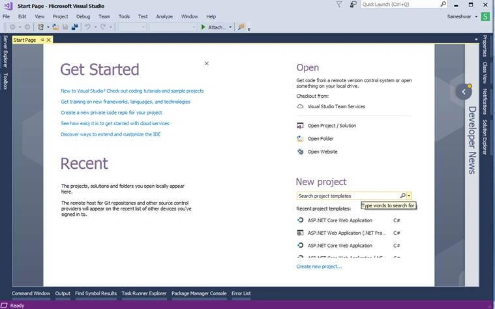Click the link about coding tutorials and samples
Screen dimensions: 495x309
click(132, 91)
